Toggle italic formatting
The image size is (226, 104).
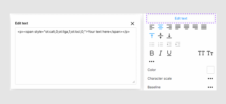[160, 53]
